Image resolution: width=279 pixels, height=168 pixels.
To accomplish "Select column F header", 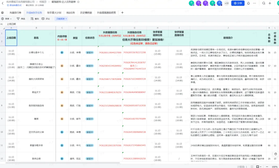I will (x=110, y=28).
